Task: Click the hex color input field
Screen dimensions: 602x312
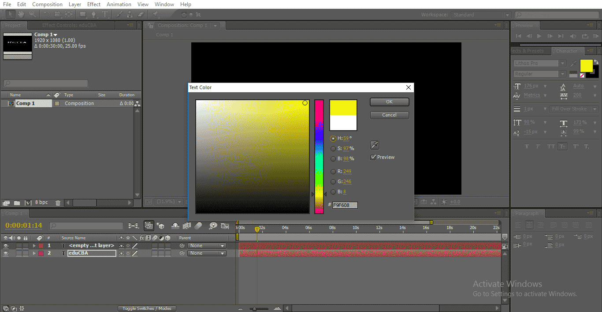Action: (x=345, y=205)
